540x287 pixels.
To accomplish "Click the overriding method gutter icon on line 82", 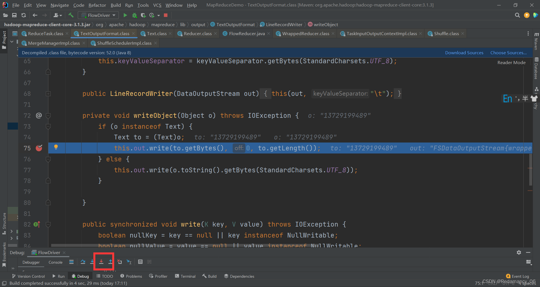I will (37, 224).
